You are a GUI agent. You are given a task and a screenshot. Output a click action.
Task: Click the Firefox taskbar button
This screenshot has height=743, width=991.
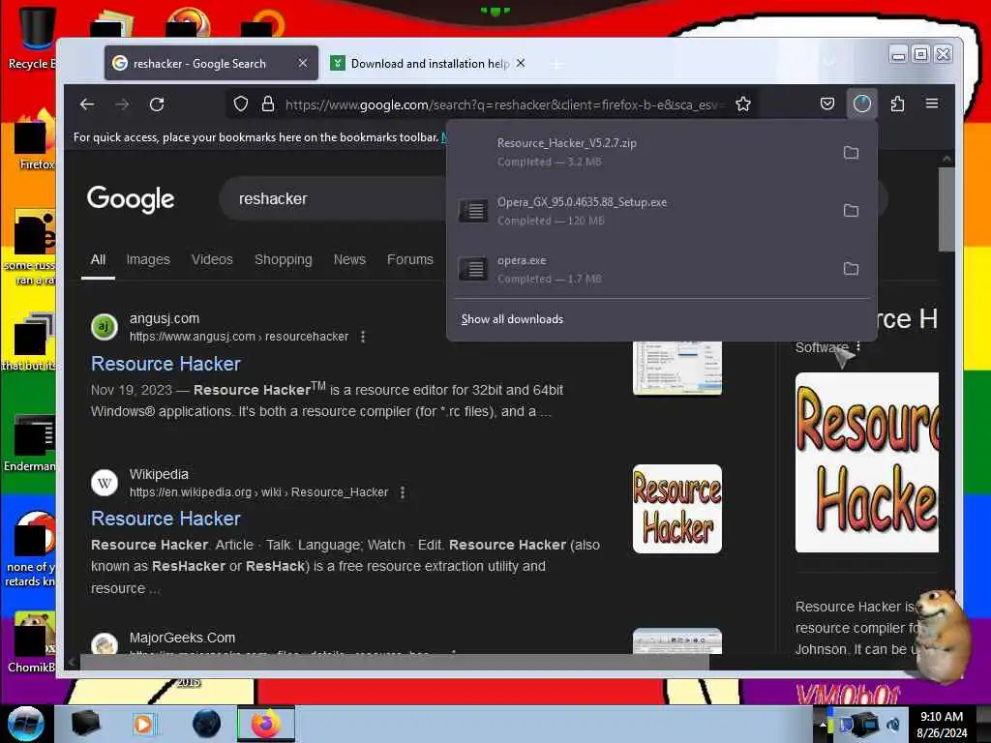pos(266,724)
